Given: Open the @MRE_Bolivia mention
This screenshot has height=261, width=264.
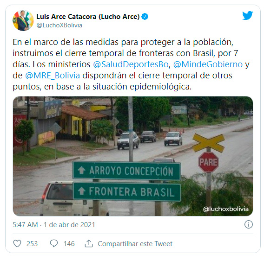Looking at the screenshot, I should tap(53, 76).
